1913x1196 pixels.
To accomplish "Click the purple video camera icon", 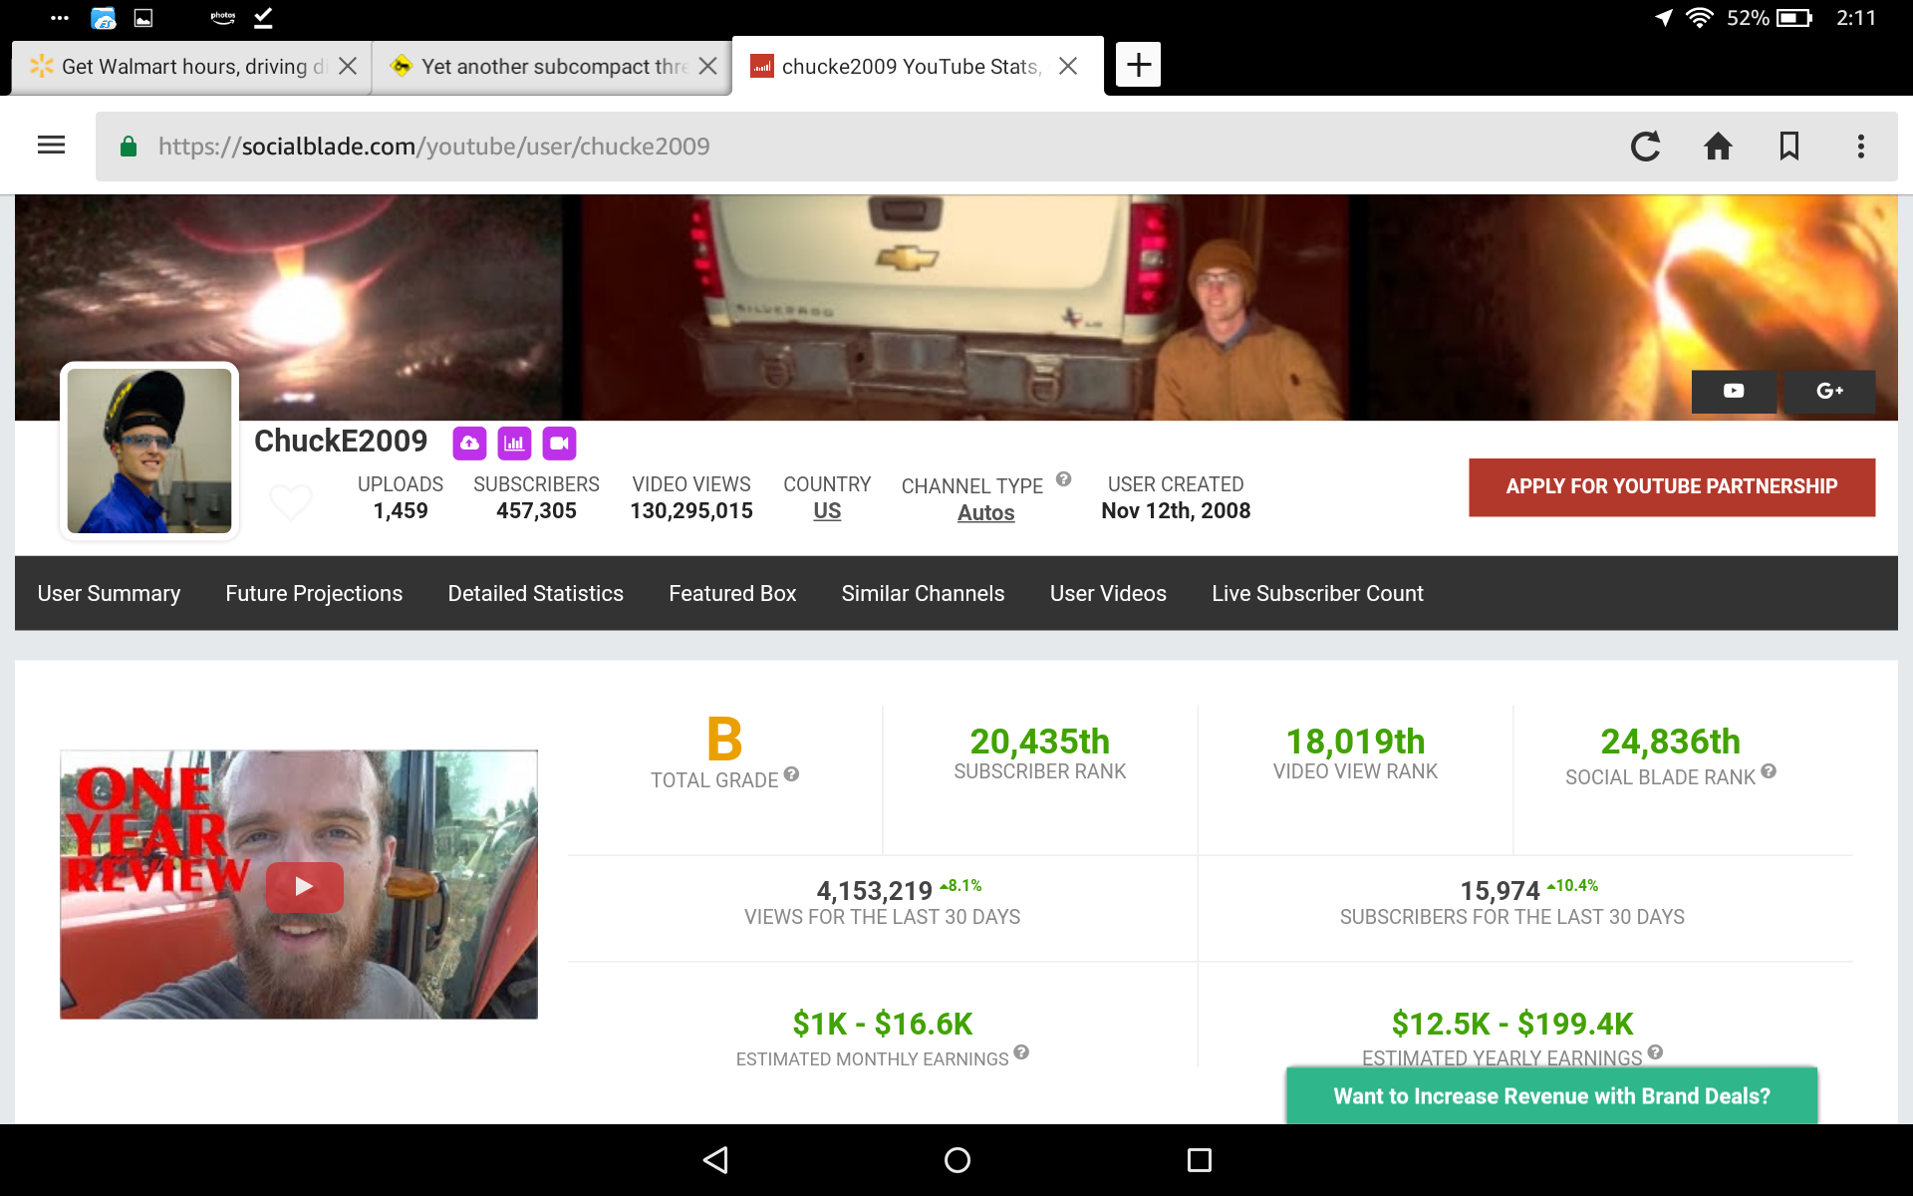I will point(559,444).
